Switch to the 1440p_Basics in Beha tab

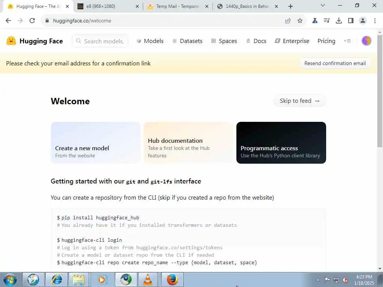[x=247, y=6]
